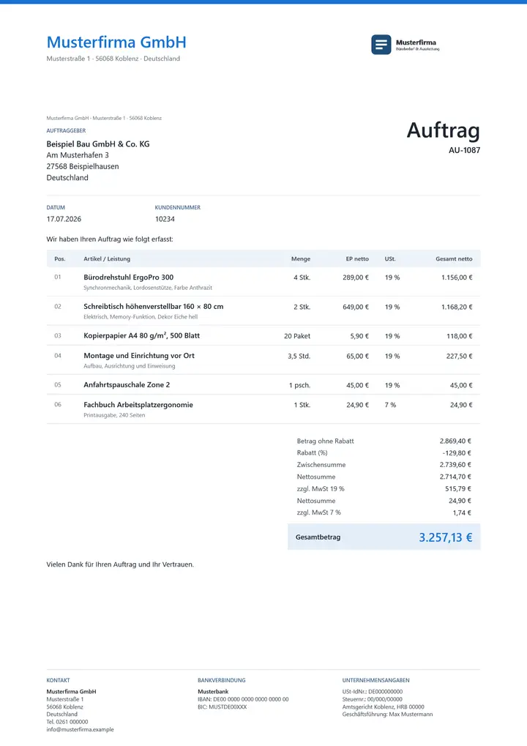Click the zzgl. MwSt 19 % label

[x=321, y=488]
